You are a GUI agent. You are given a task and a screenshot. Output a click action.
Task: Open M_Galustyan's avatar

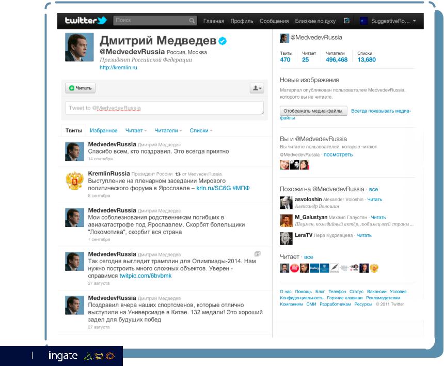tap(286, 221)
